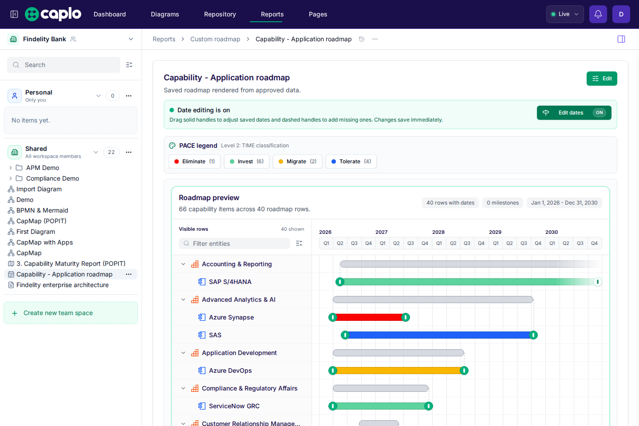
Task: Open the Pages tab
Action: pyautogui.click(x=318, y=14)
